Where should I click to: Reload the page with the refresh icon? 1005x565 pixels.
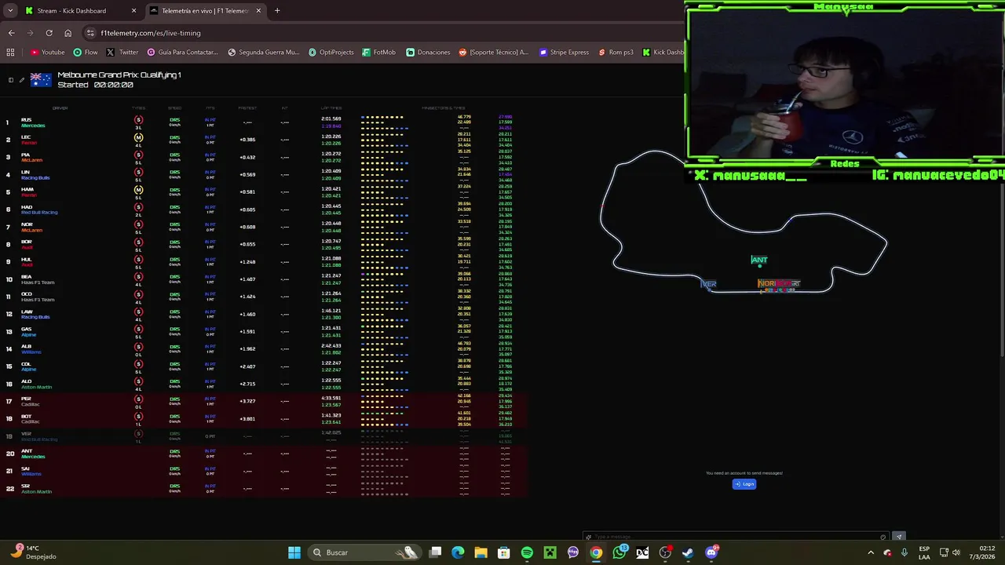point(49,33)
